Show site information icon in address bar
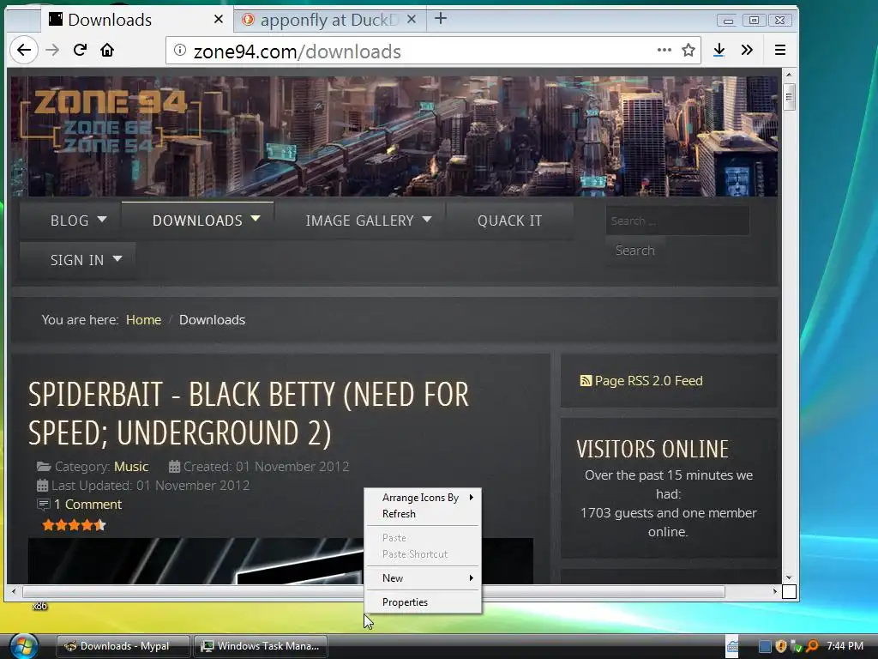This screenshot has width=878, height=659. [x=180, y=51]
